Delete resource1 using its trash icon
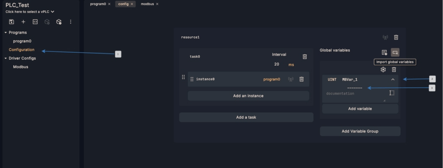 396,37
